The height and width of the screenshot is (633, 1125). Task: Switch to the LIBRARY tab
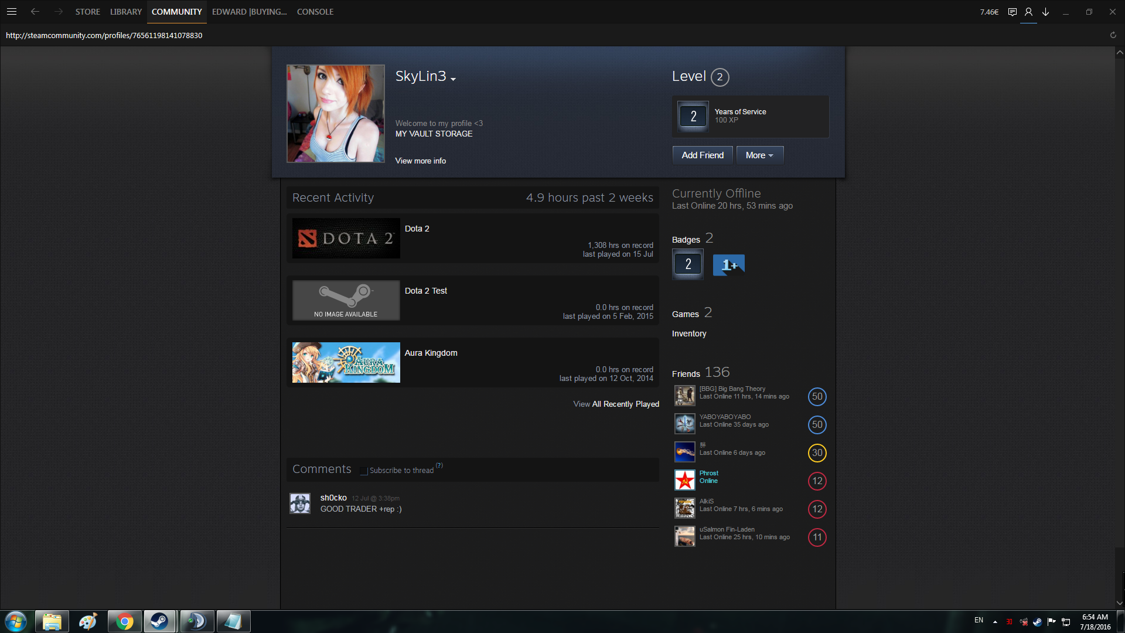click(125, 12)
